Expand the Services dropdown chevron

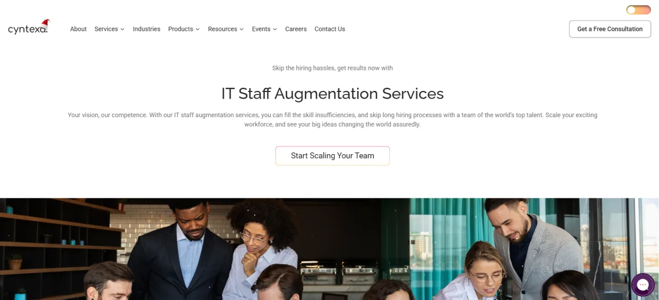tap(123, 29)
